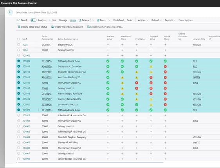Open sales order 104008 link

[26, 159]
